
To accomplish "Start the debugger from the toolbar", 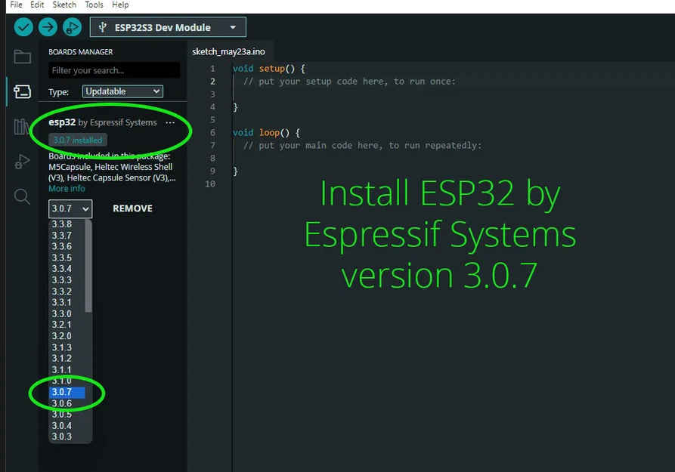I will pos(72,27).
